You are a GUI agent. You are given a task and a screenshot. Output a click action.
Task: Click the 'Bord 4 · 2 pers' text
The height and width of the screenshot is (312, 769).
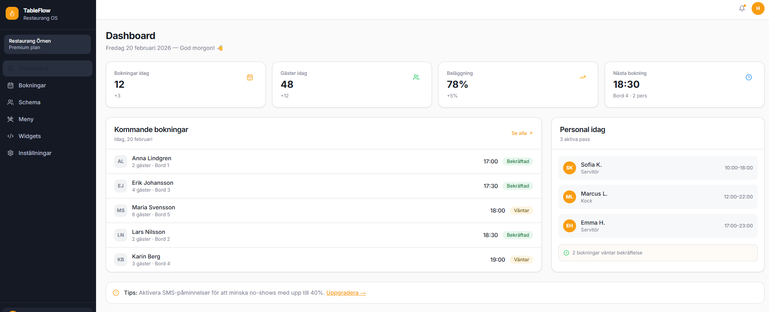(x=630, y=96)
